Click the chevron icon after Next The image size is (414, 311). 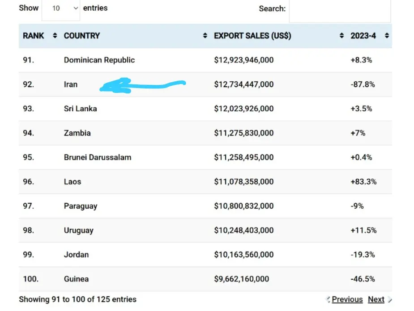(x=389, y=299)
